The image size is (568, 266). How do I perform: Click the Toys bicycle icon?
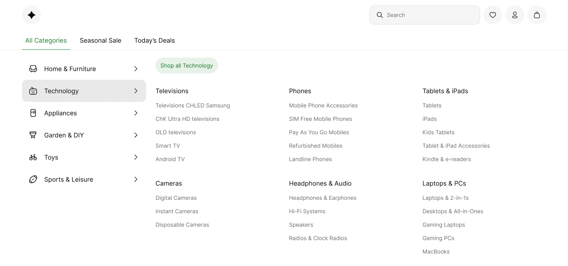pos(33,157)
